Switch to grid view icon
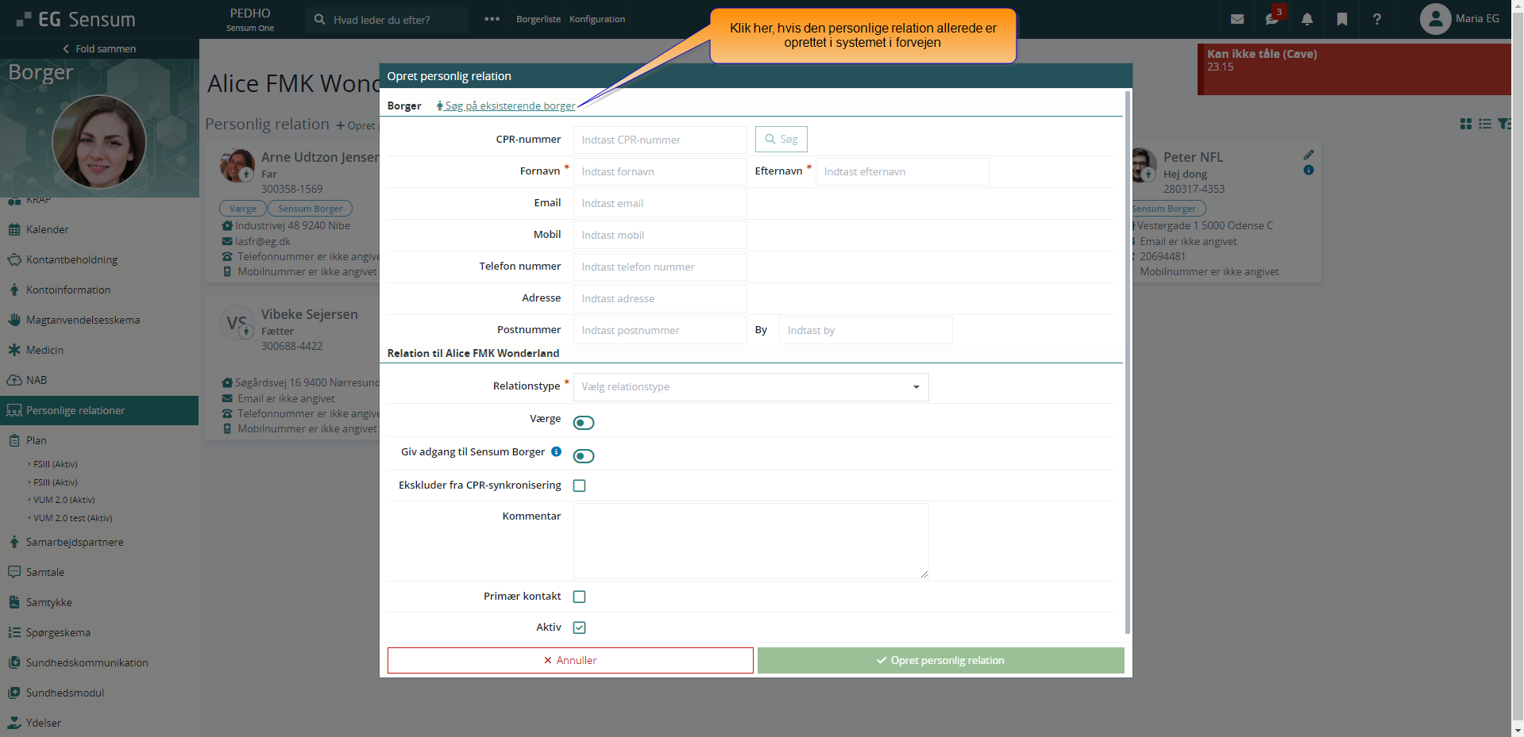Screen dimensions: 1524x737 point(1465,124)
